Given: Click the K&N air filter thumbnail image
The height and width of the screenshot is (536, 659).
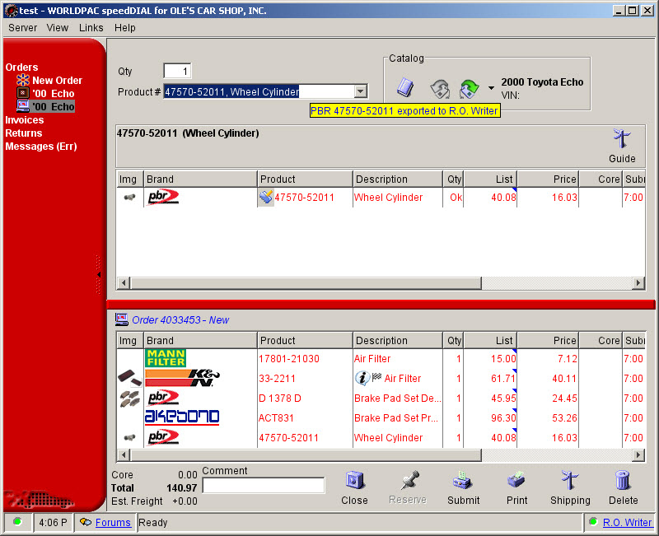Looking at the screenshot, I should (130, 378).
